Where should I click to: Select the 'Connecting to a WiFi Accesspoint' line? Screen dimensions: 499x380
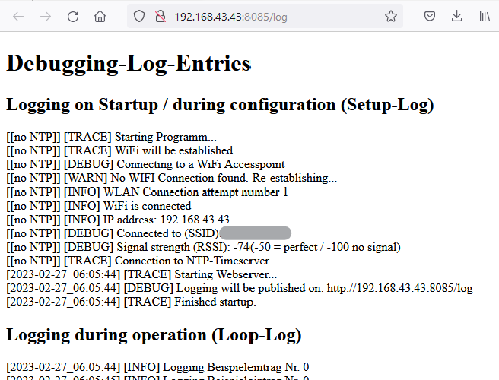(x=146, y=164)
